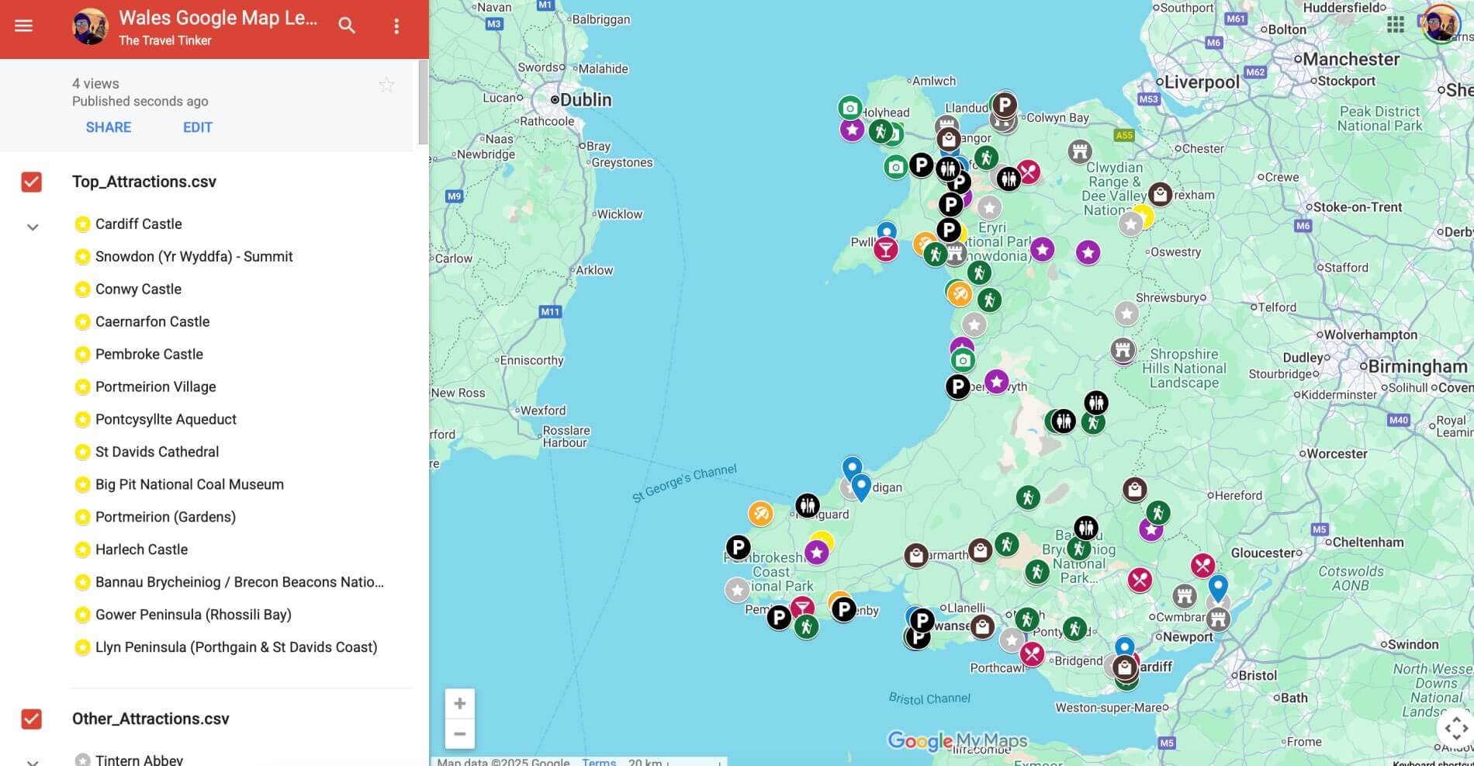The height and width of the screenshot is (766, 1474).
Task: Uncheck the Top_Attractions.csv layer checkbox
Action: point(32,182)
